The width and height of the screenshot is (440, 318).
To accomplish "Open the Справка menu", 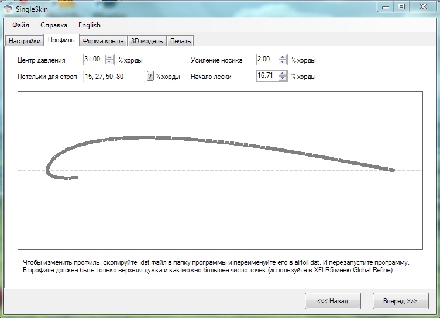I will click(54, 25).
